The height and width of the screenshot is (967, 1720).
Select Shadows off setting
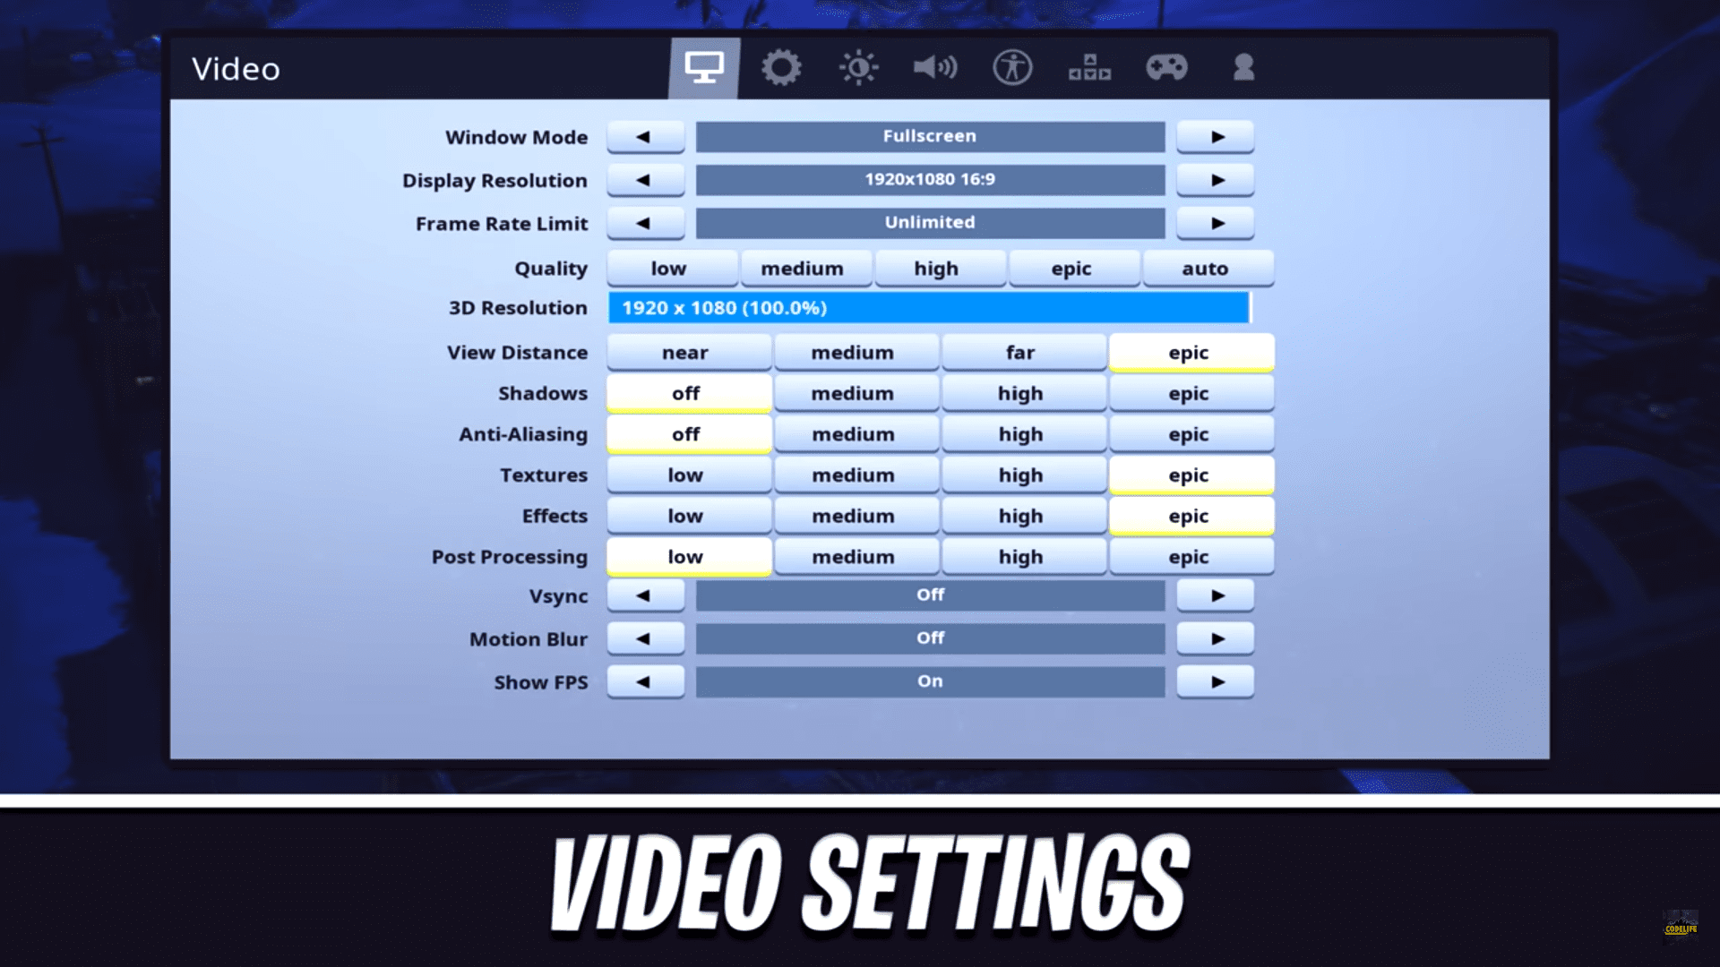coord(686,392)
